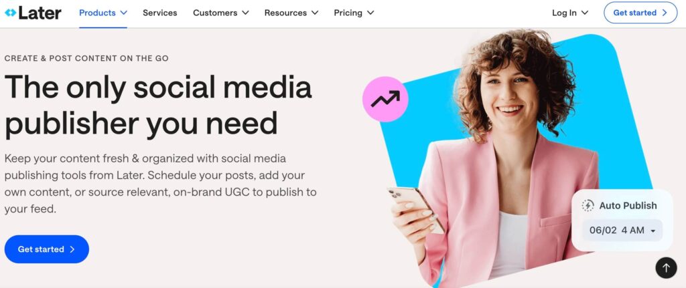
Task: Click the pink trending arrow badge
Action: pyautogui.click(x=385, y=99)
